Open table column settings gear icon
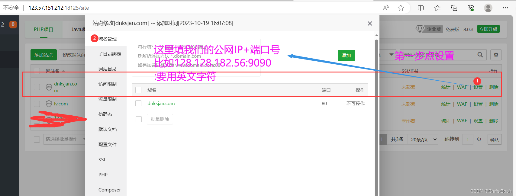Image resolution: width=516 pixels, height=196 pixels. [x=496, y=55]
